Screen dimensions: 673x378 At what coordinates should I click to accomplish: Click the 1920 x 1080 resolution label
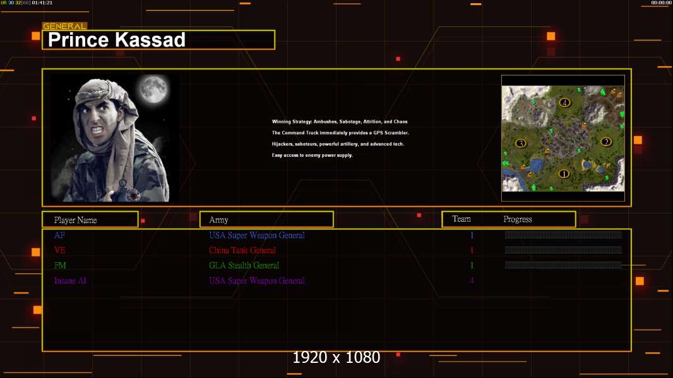click(336, 357)
